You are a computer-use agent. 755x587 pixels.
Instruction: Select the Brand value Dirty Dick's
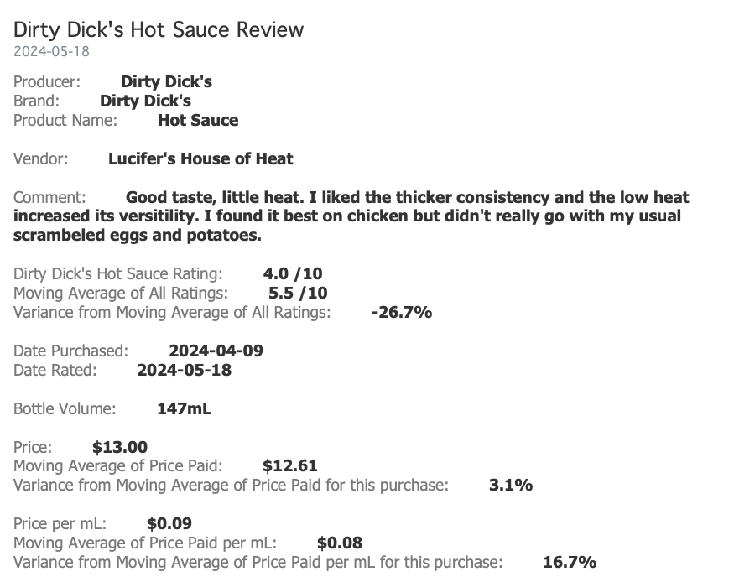tap(145, 101)
